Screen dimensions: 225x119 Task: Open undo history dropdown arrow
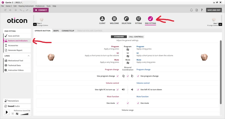point(24,11)
